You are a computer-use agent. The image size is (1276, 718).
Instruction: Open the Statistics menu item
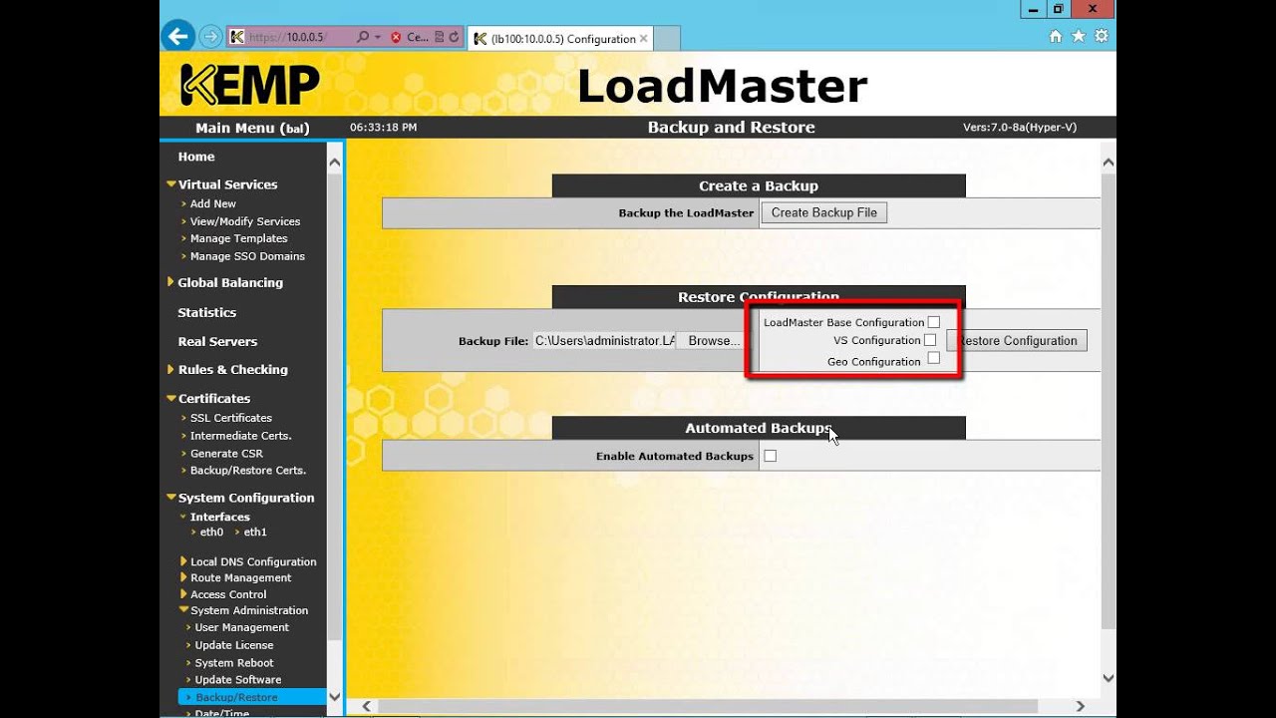click(207, 312)
